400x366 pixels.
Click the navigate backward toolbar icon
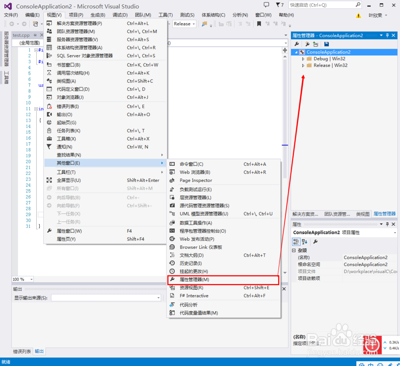pyautogui.click(x=12, y=24)
